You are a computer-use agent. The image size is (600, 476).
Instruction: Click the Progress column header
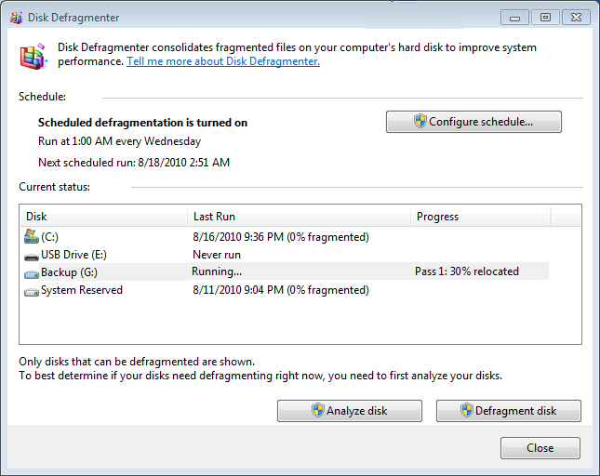(x=479, y=217)
